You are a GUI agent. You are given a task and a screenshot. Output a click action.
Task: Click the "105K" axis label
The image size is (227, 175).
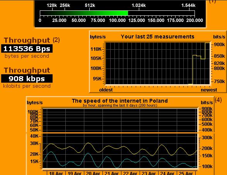(96, 58)
